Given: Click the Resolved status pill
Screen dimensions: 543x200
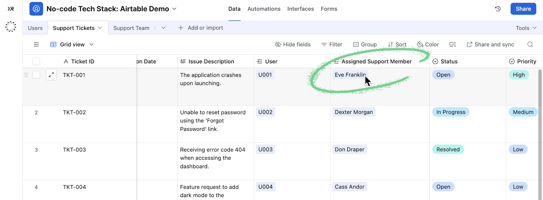Looking at the screenshot, I should click(448, 149).
